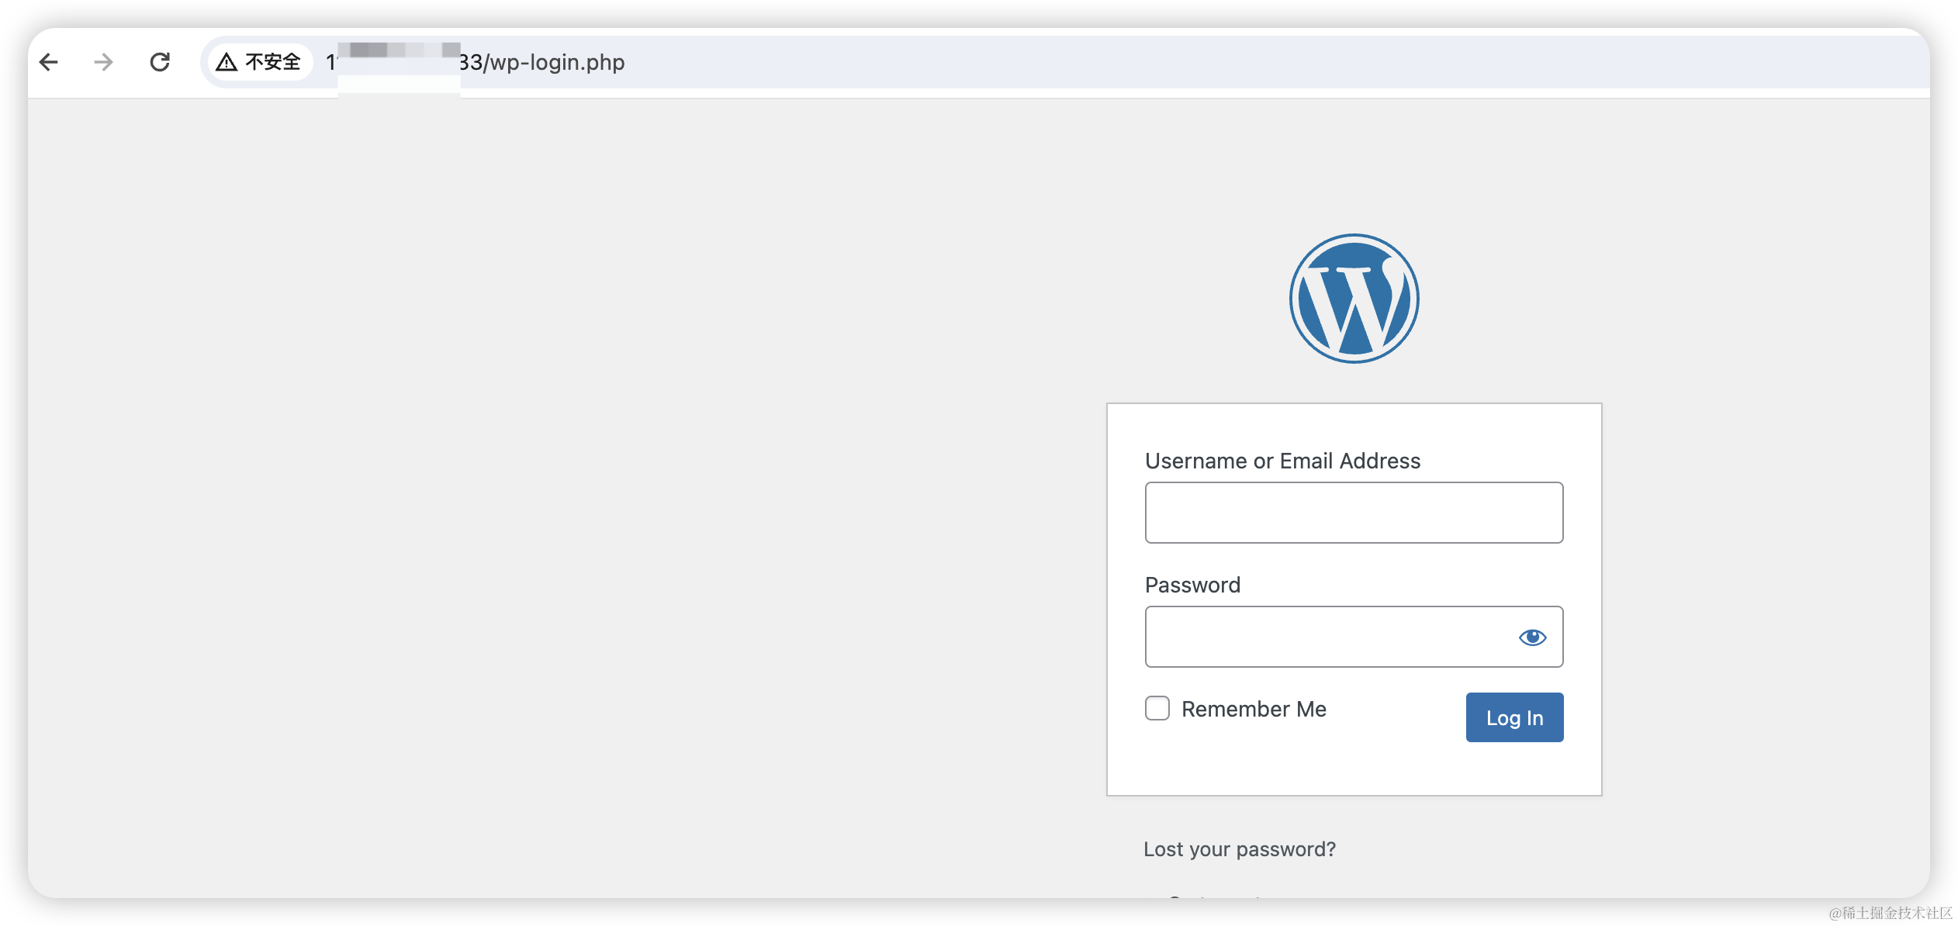Viewport: 1958px width, 926px height.
Task: Open the Lost your password? link
Action: pyautogui.click(x=1239, y=849)
